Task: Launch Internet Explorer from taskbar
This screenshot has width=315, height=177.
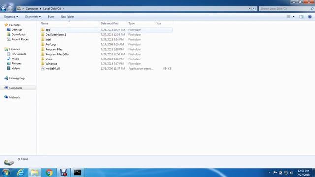Action: (20, 173)
